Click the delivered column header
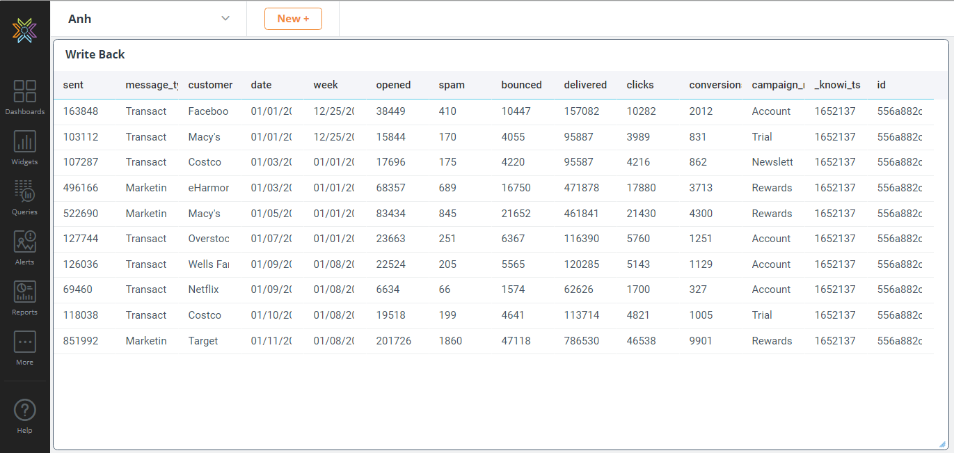 click(x=585, y=85)
